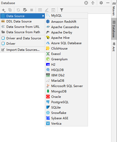Viewport: 117px width, 142px height.
Task: Choose Apache Derby data source
Action: [x=66, y=32]
